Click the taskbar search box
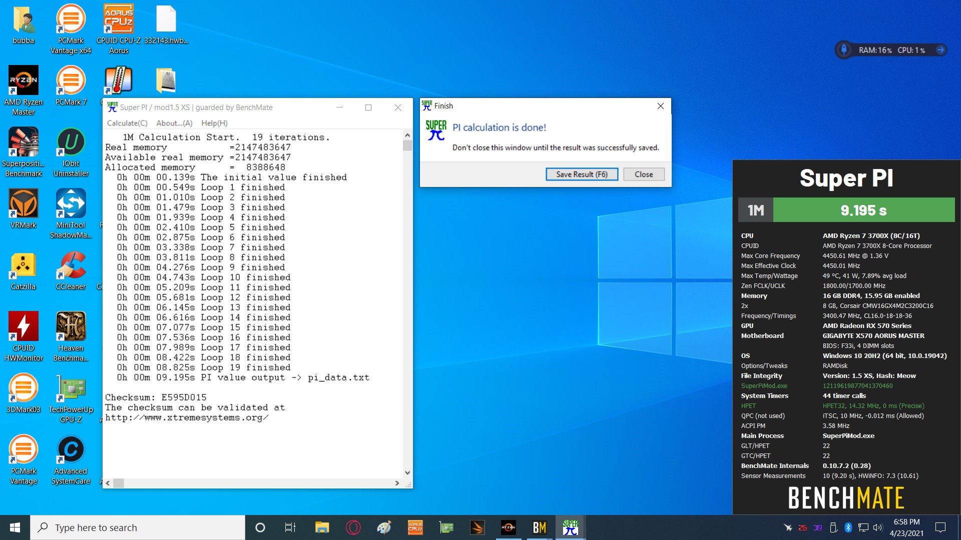The height and width of the screenshot is (540, 961). (x=138, y=527)
